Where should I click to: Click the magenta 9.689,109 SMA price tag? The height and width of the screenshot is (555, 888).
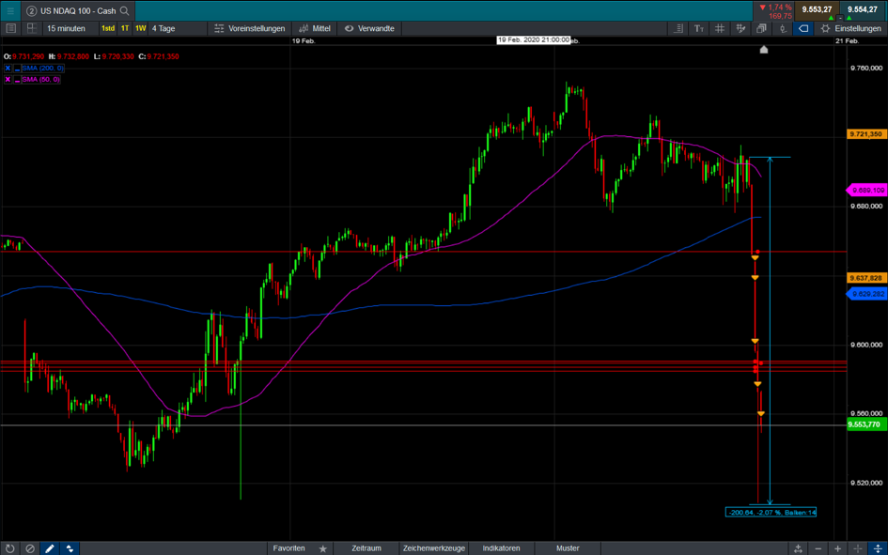(x=866, y=190)
